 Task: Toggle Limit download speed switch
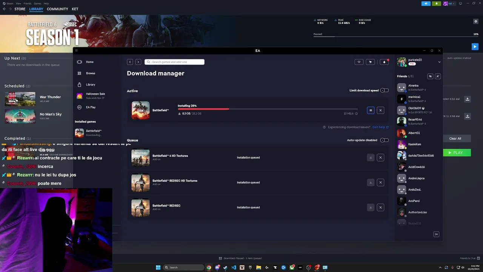(385, 90)
